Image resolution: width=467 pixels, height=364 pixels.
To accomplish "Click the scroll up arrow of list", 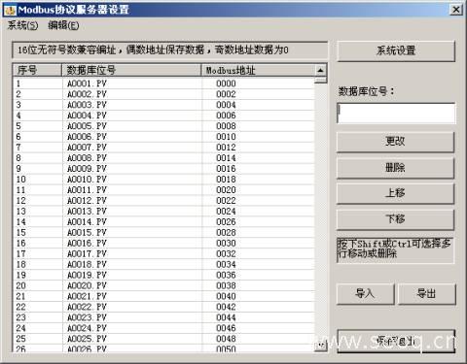I will click(320, 70).
